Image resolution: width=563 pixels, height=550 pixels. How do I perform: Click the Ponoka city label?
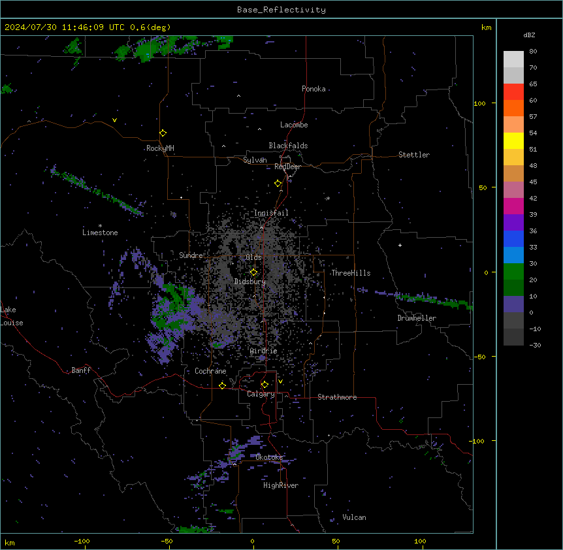[x=314, y=89]
